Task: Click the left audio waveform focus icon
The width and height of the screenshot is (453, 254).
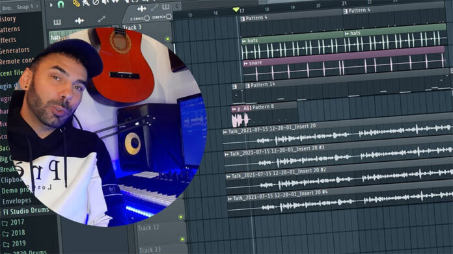Action: tap(79, 21)
